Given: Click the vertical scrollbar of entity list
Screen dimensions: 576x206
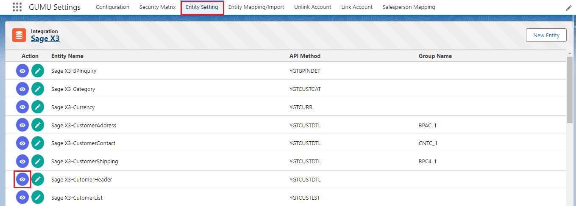Looking at the screenshot, I should [570, 90].
